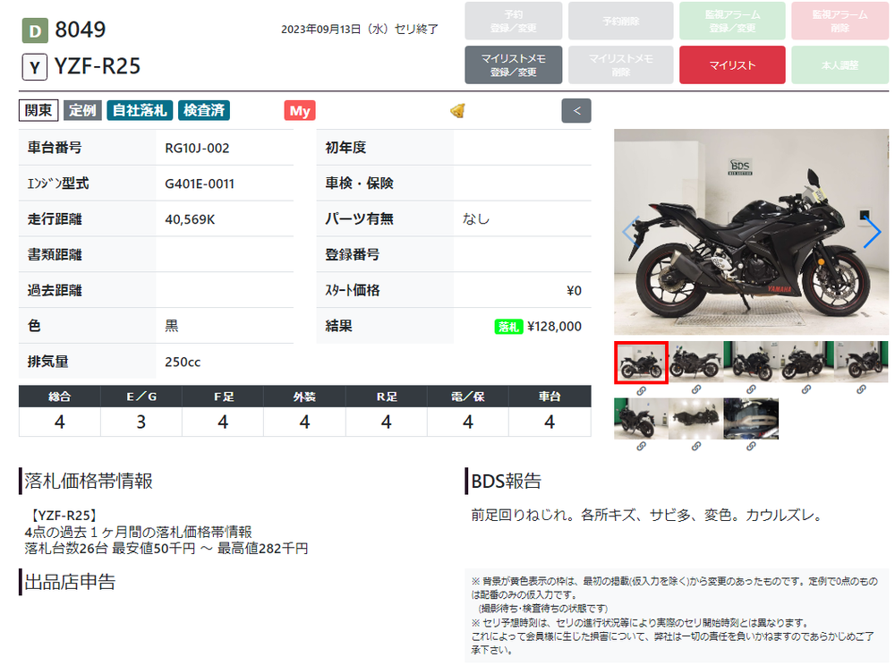Click the green D grade badge

pyautogui.click(x=35, y=30)
